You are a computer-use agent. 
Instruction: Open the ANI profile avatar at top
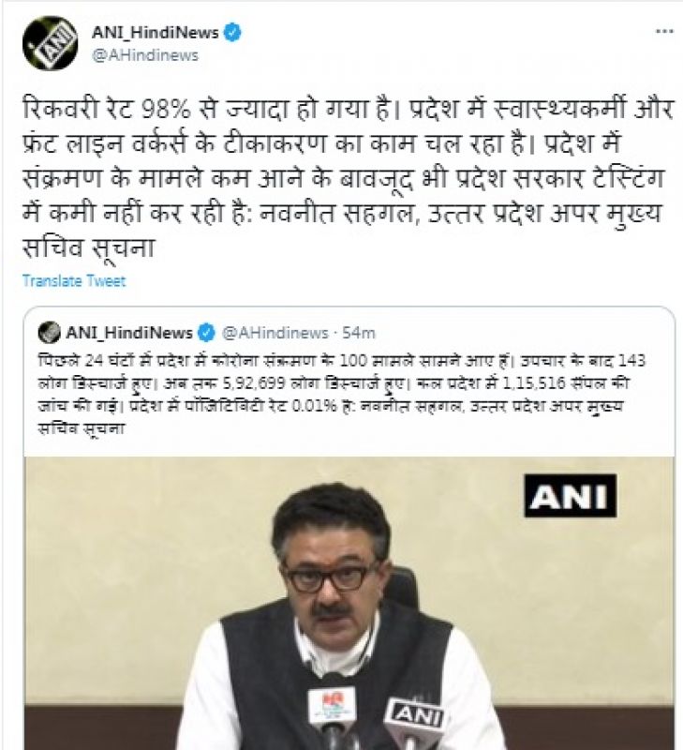(50, 43)
